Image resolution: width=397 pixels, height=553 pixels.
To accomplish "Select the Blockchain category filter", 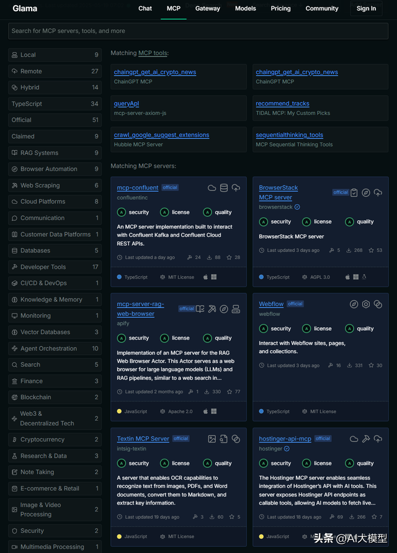I will [x=55, y=397].
